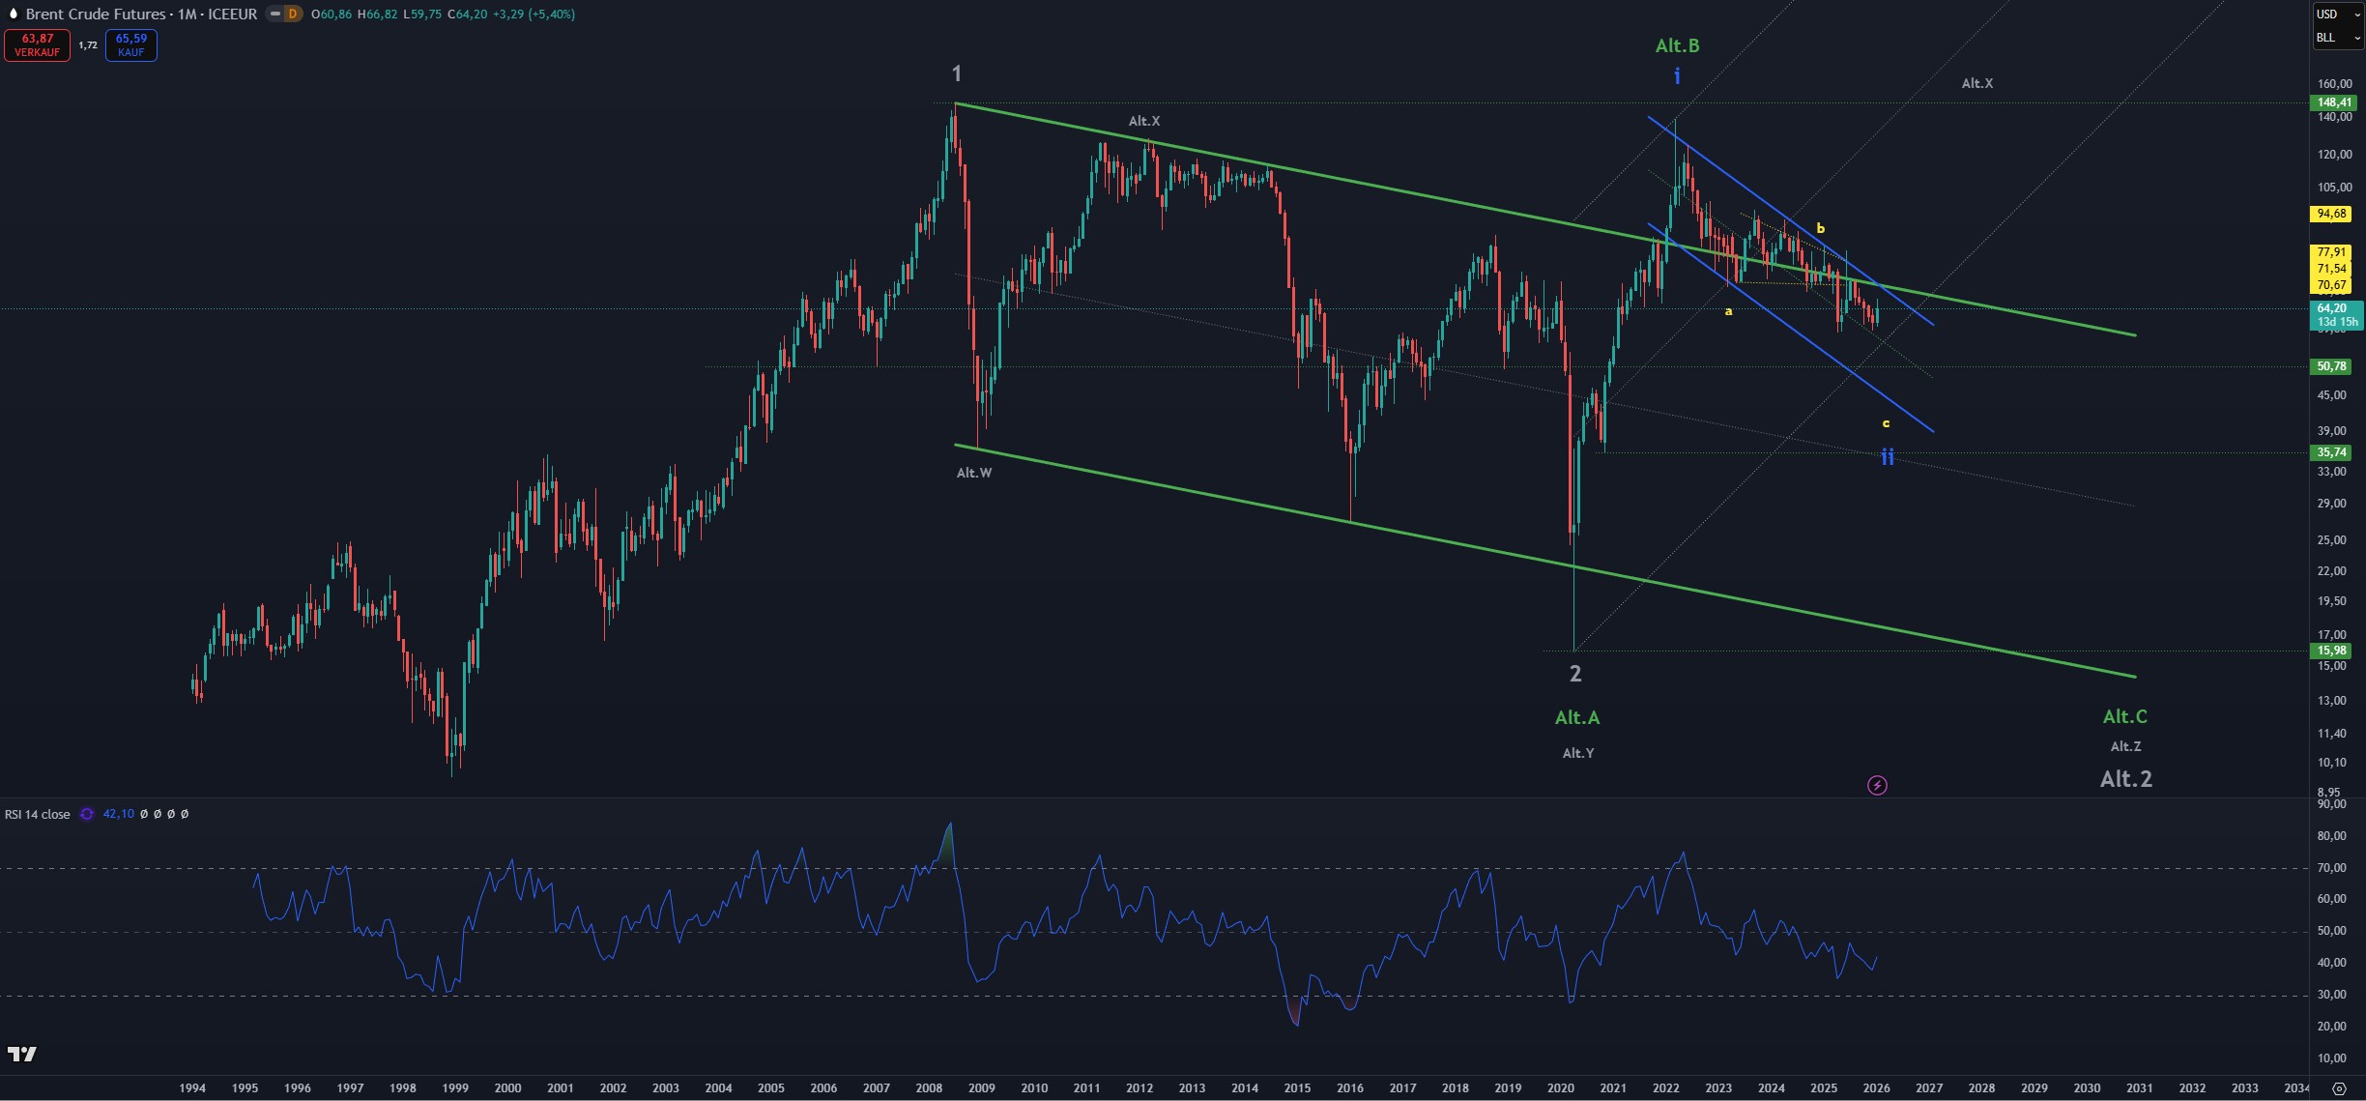Click the 50,78 green price level label
This screenshot has width=2366, height=1101.
tap(2331, 366)
